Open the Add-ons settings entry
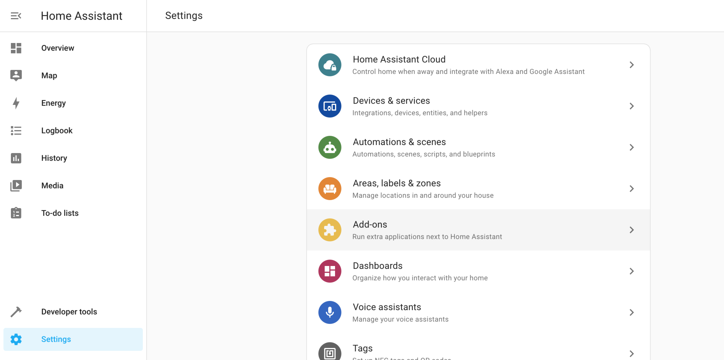The height and width of the screenshot is (360, 724). click(478, 230)
